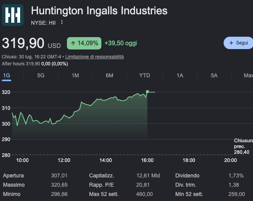Image resolution: width=253 pixels, height=201 pixels.
Task: Click the 12:00 time axis label
Action: [64, 160]
